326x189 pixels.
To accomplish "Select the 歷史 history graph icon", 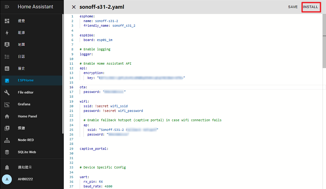I will pos(7,68).
